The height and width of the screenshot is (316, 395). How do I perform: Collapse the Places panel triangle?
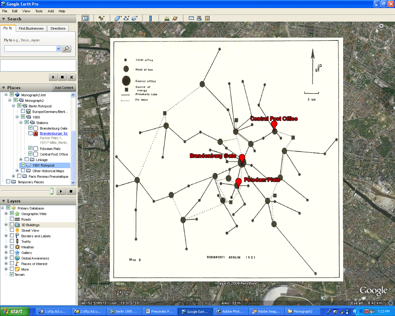(x=4, y=88)
